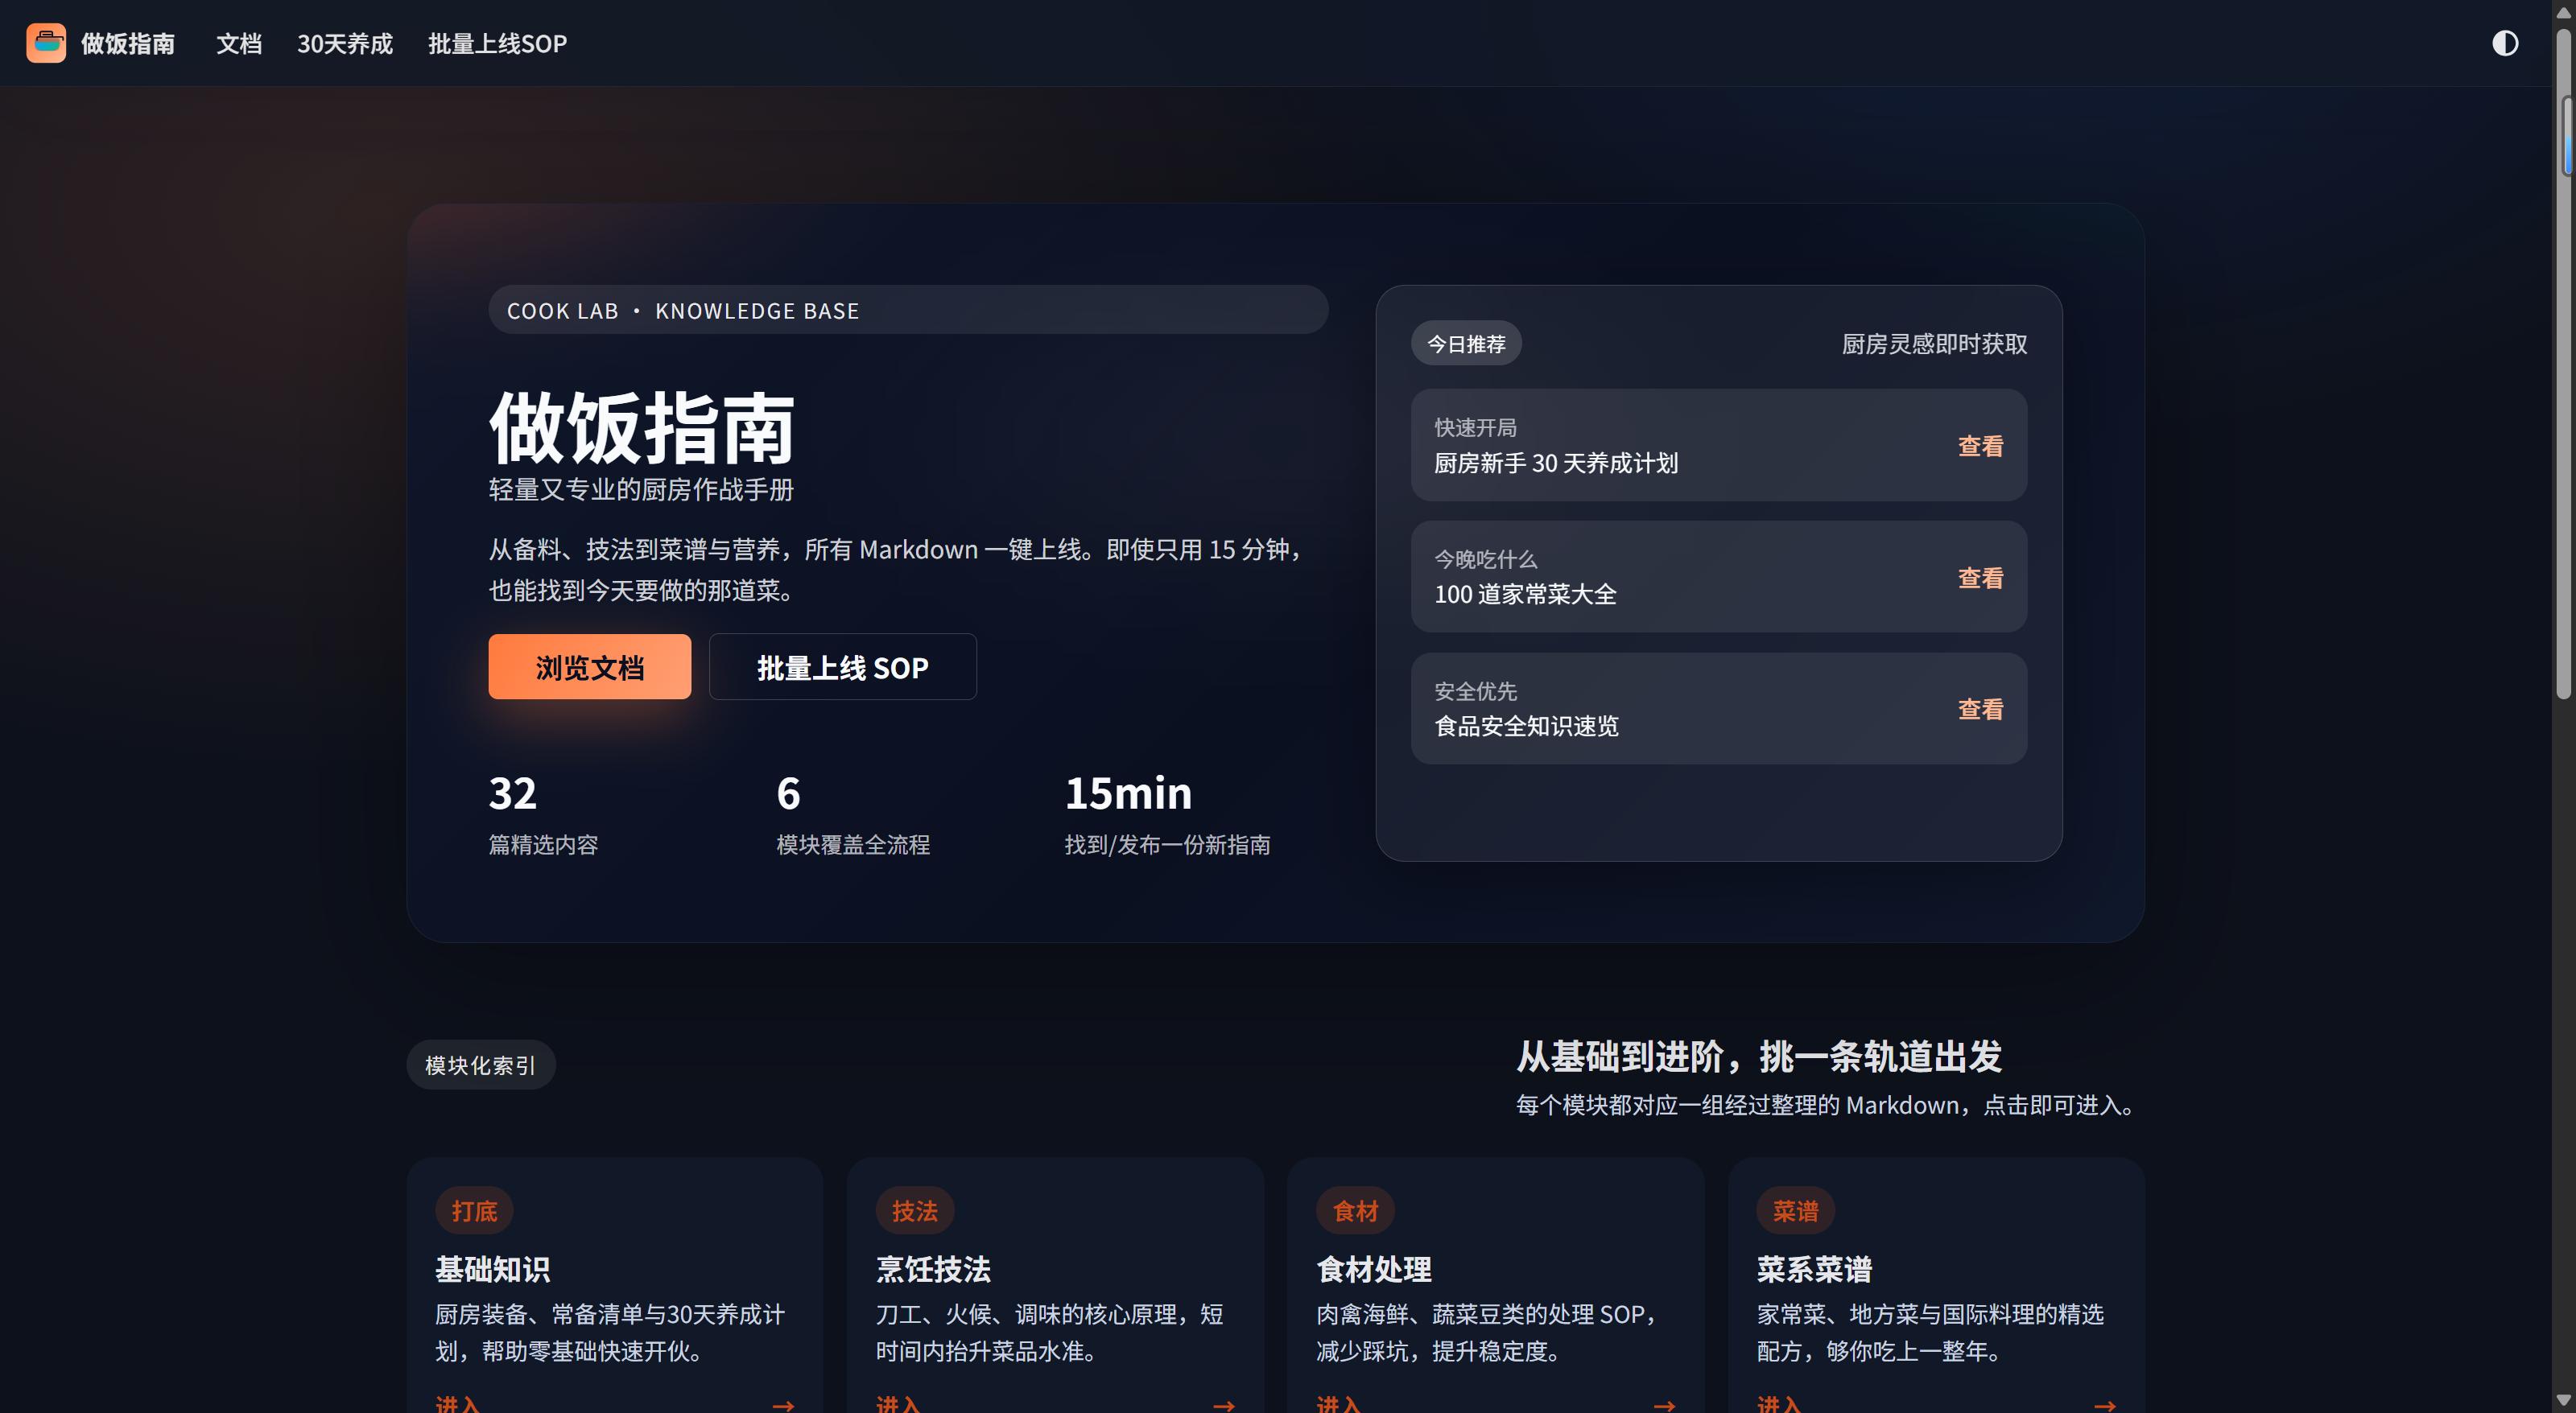
Task: Select the 打底 tag on 基础知识 card
Action: (474, 1210)
